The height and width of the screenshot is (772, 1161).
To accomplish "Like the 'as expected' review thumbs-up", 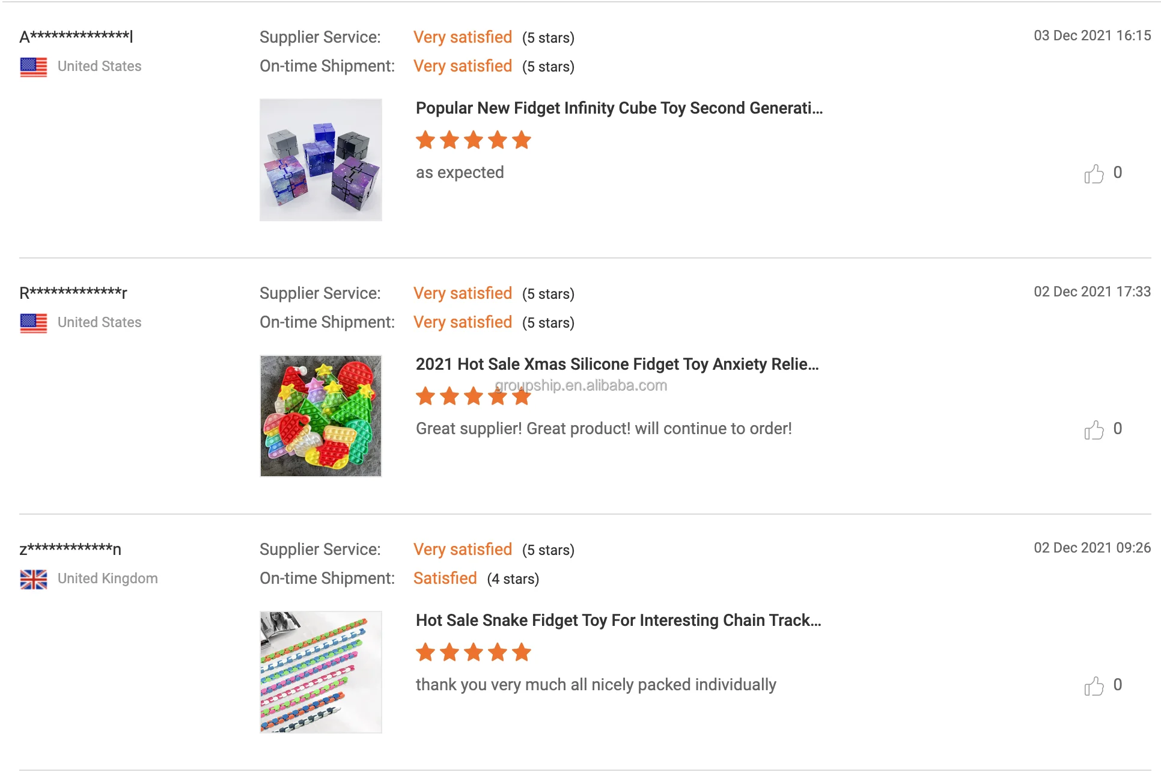I will 1094,174.
